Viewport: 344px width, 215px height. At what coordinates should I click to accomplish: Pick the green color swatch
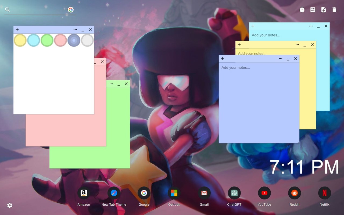pyautogui.click(x=47, y=40)
